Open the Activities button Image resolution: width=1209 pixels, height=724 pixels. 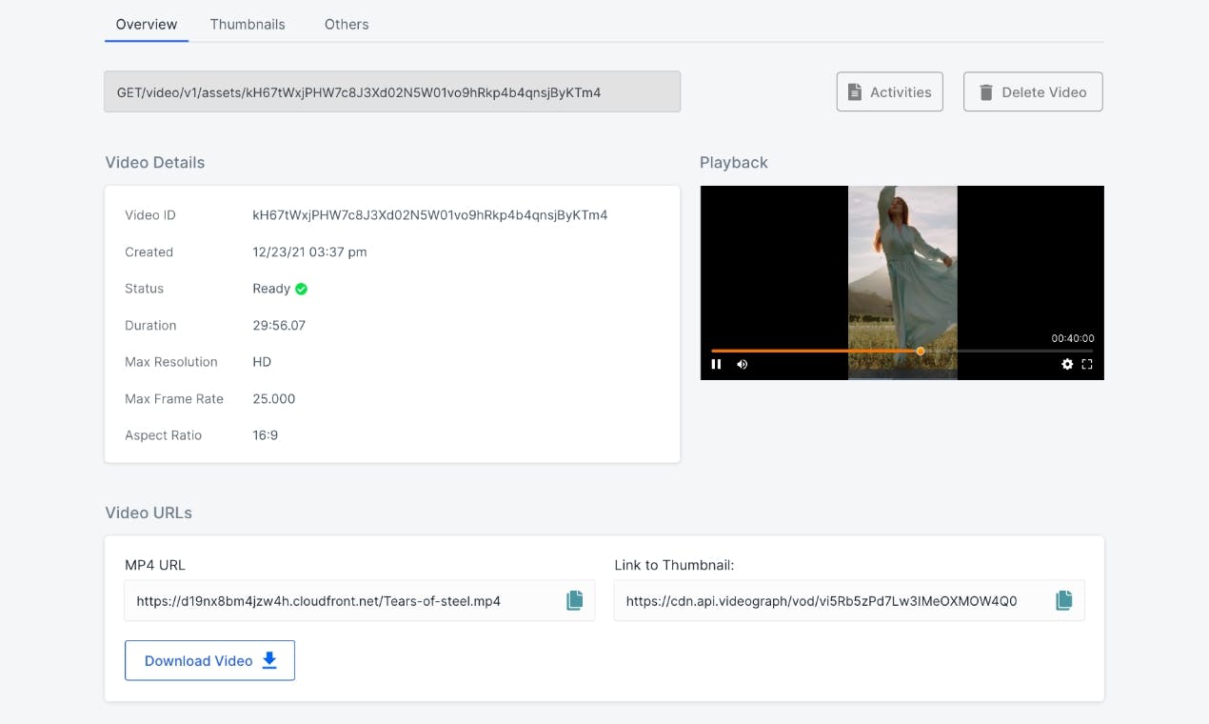coord(890,91)
